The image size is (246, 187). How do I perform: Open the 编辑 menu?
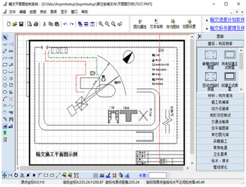tap(23, 12)
